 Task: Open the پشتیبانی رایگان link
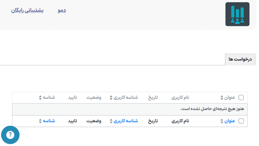click(x=27, y=11)
